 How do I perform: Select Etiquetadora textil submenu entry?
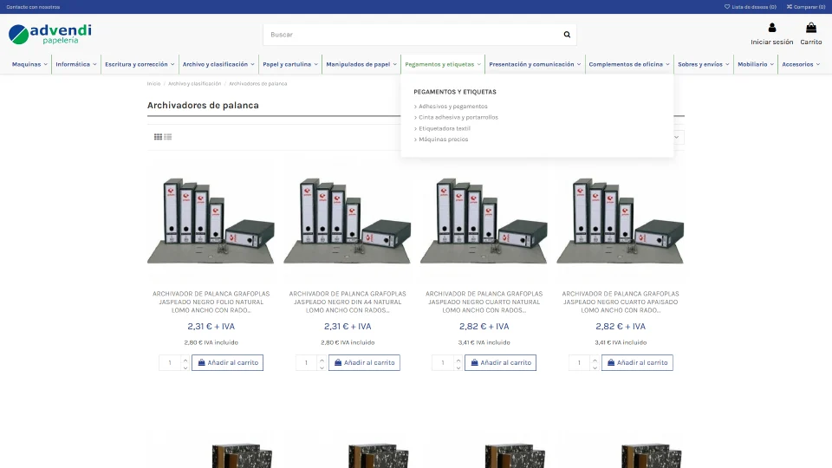[444, 128]
